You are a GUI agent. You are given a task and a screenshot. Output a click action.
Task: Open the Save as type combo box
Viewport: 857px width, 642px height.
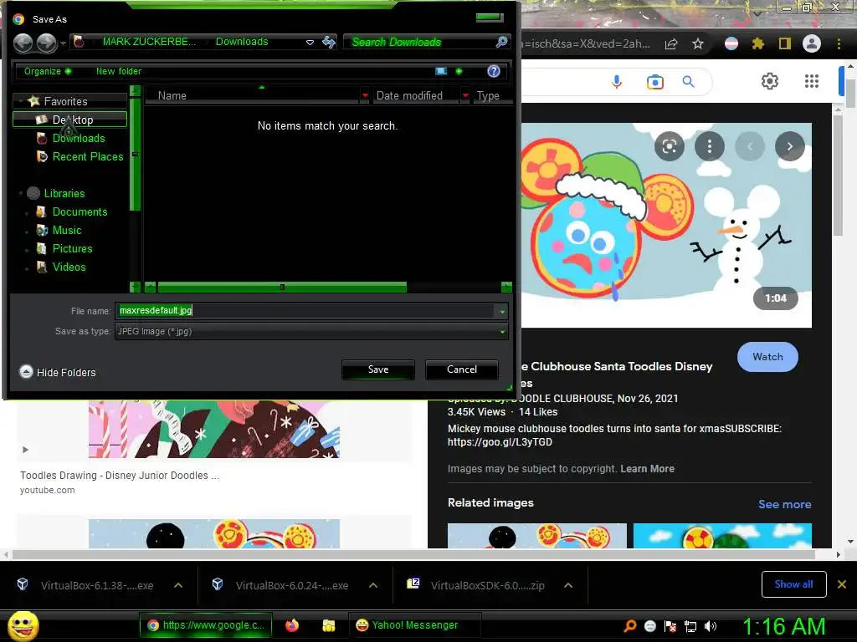pos(311,331)
